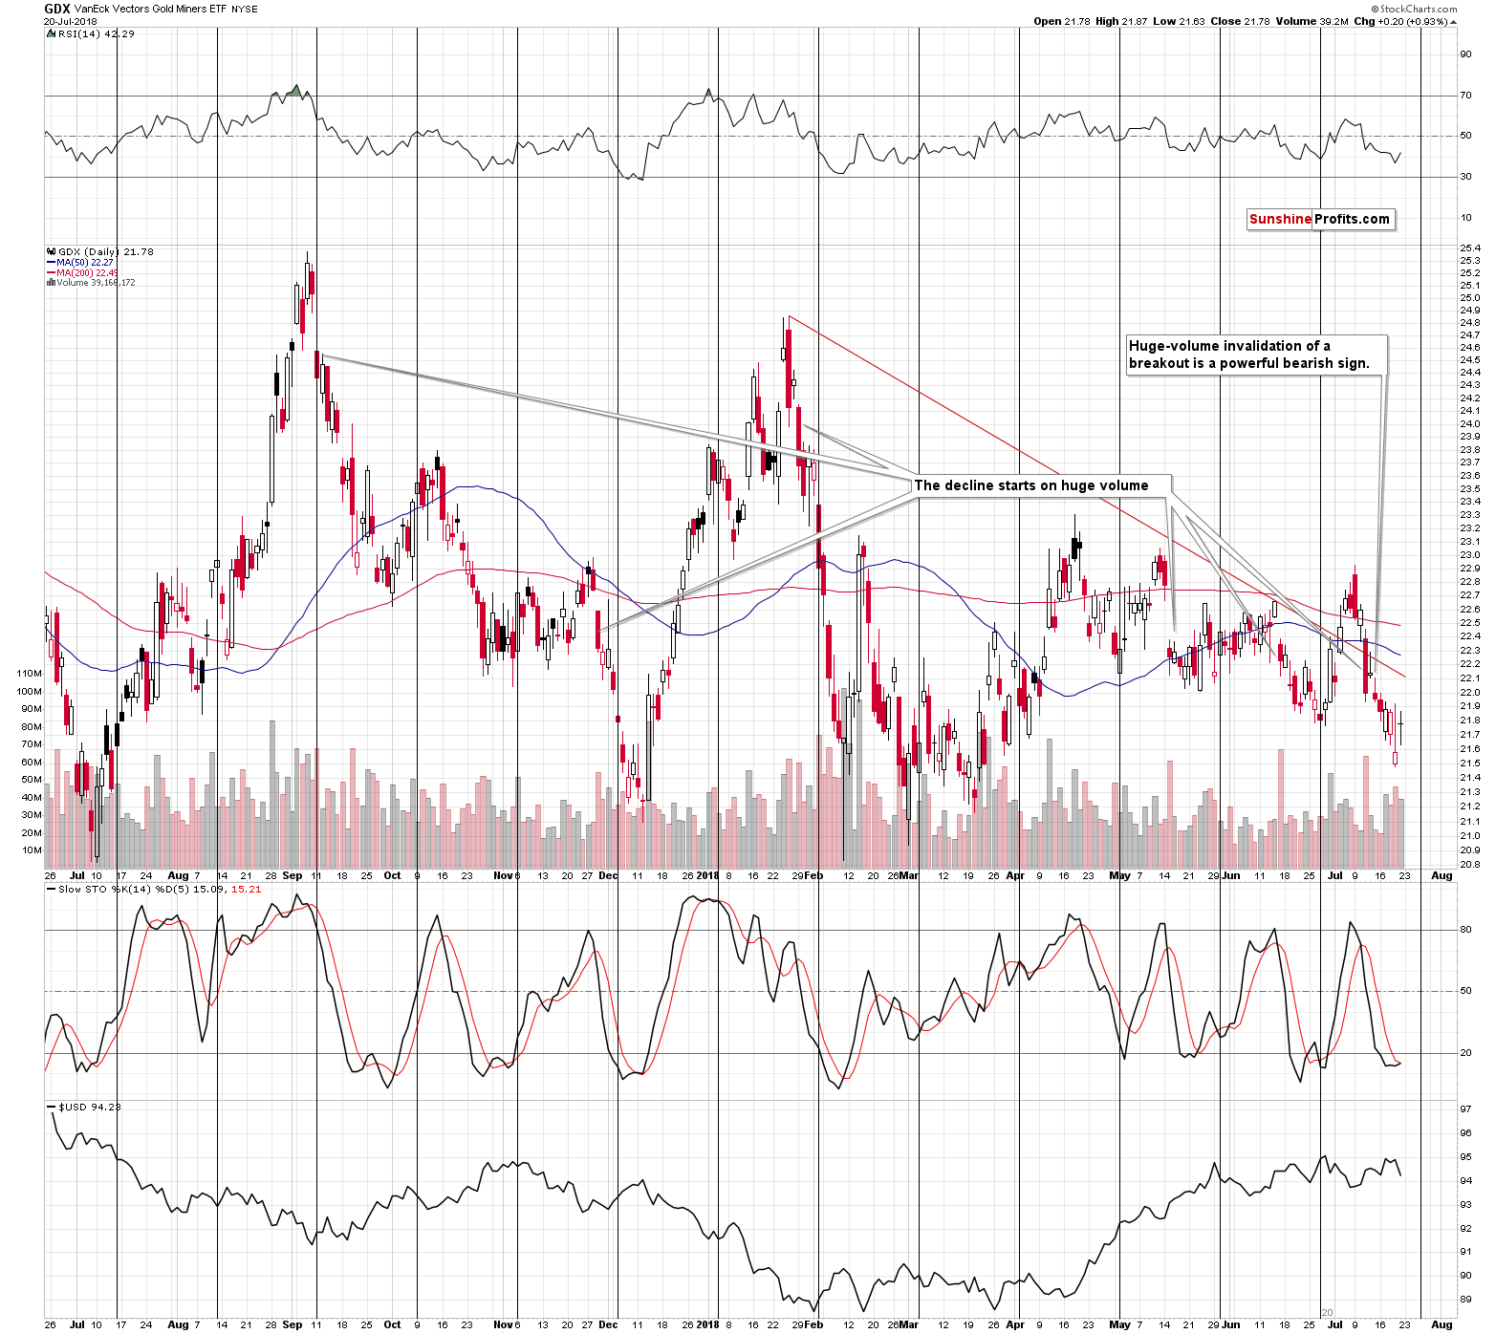1496x1334 pixels.
Task: Click the 'RSI(14) 42.29' indicator label
Action: click(97, 33)
